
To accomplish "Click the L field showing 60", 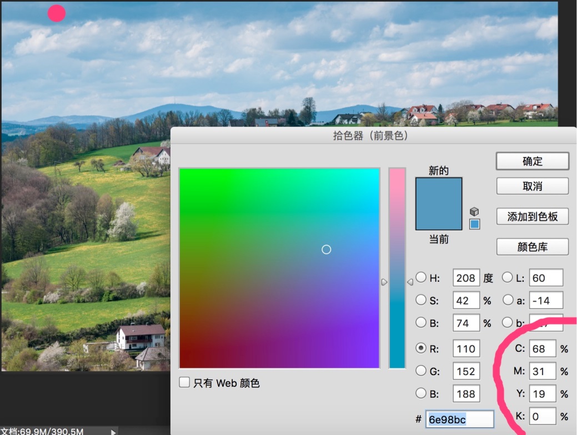I will click(546, 278).
